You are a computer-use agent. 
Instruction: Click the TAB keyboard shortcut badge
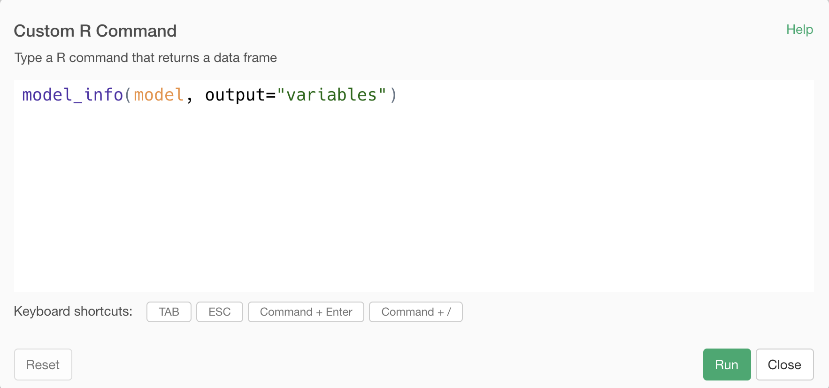point(169,312)
